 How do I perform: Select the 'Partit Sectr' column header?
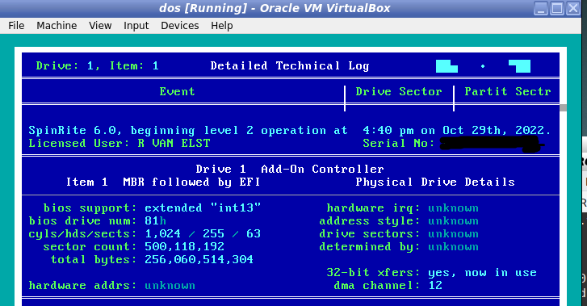[508, 91]
